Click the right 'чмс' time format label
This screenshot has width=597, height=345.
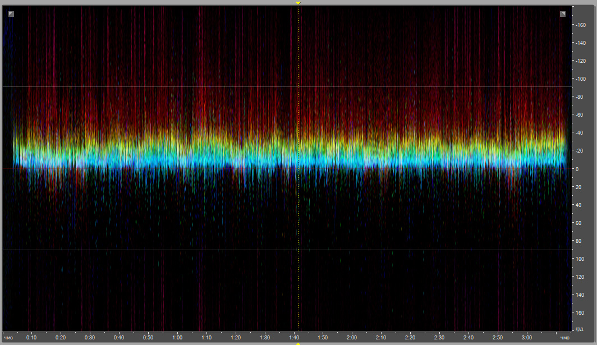[564, 337]
